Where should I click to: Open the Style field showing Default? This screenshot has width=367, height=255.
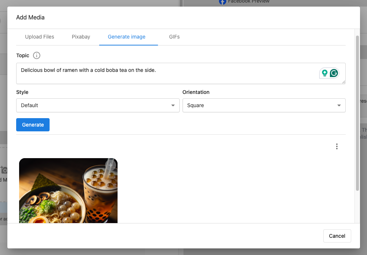pos(92,105)
